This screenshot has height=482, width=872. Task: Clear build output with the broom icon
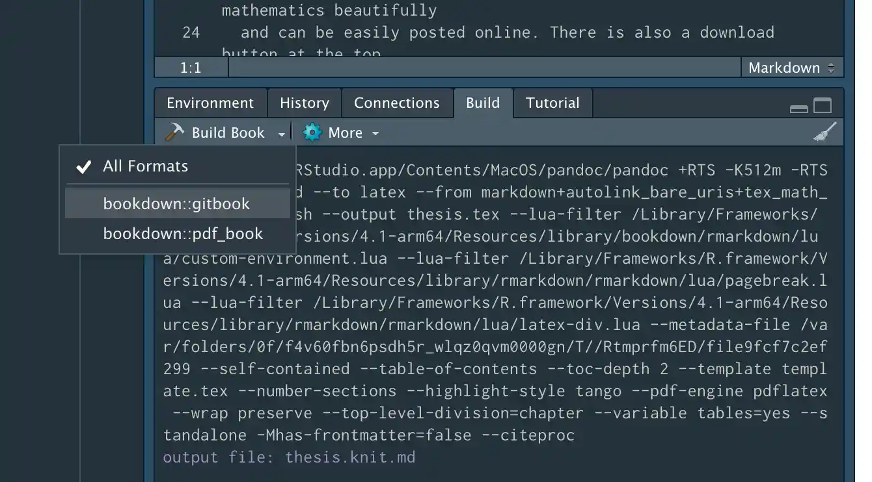coord(824,132)
